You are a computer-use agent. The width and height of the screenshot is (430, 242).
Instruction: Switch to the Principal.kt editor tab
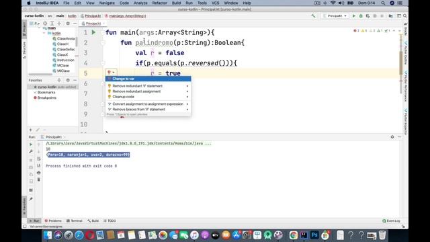pyautogui.click(x=93, y=24)
